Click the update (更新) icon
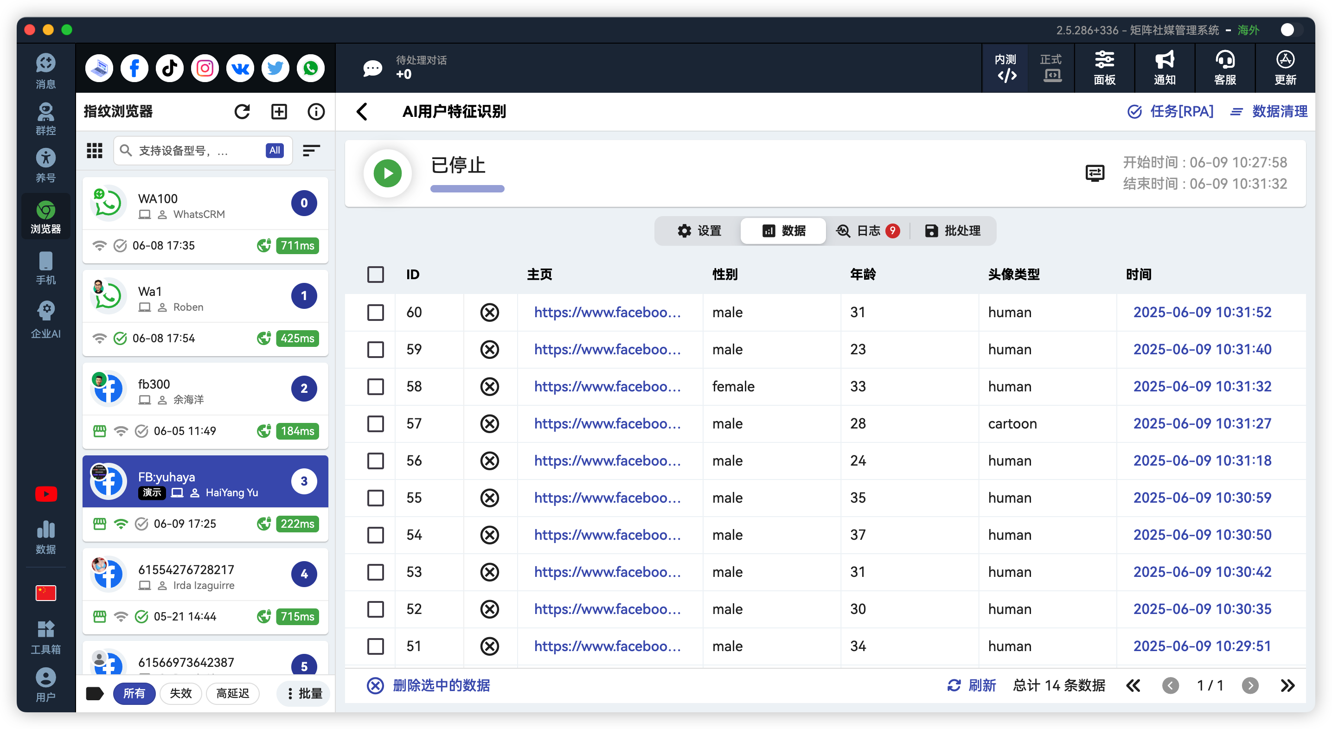The height and width of the screenshot is (729, 1332). click(x=1285, y=68)
